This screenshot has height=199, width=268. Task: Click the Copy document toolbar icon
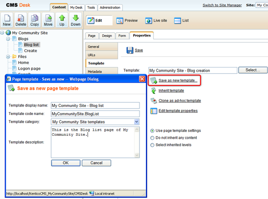(x=34, y=20)
